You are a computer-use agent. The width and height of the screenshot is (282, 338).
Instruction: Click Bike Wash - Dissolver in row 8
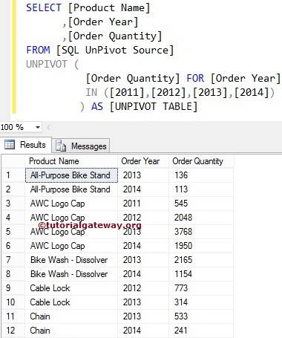[69, 274]
